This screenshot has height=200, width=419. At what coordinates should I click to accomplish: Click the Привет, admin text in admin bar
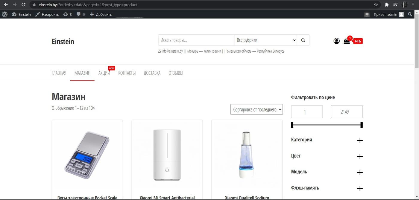click(385, 14)
